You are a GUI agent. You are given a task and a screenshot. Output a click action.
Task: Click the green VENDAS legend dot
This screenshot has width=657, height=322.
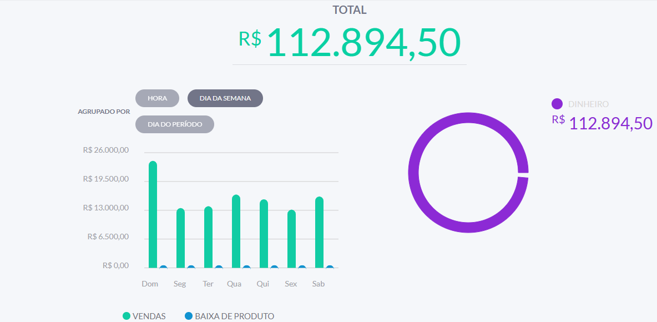[127, 316]
